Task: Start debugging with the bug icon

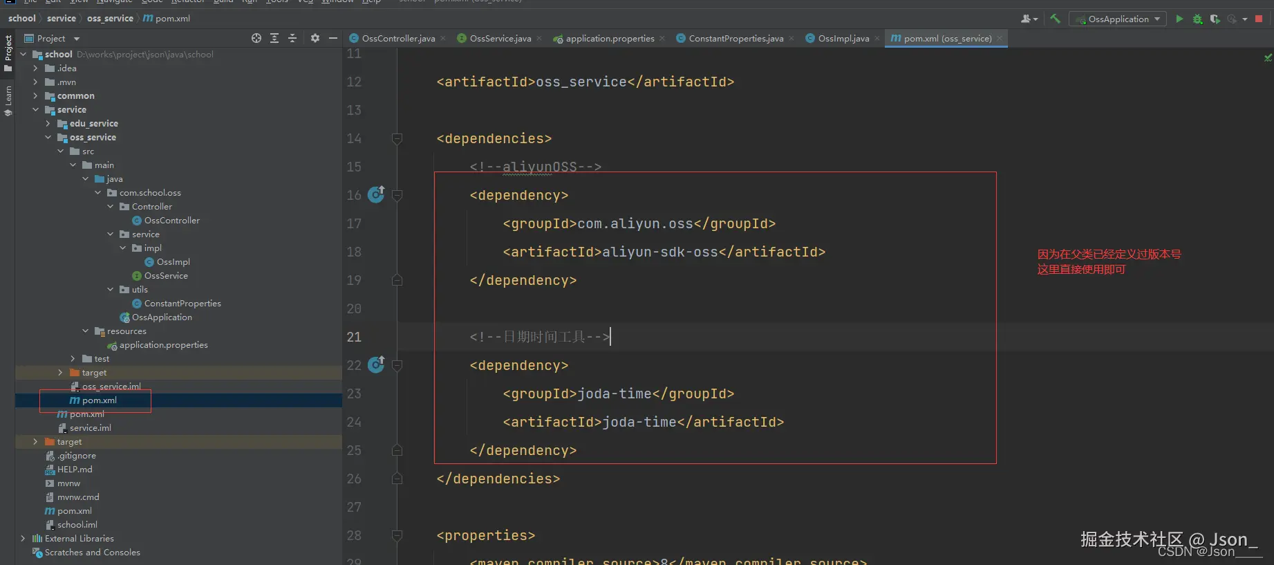Action: click(1197, 19)
